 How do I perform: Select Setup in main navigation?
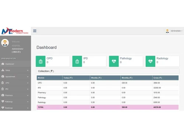15,70
